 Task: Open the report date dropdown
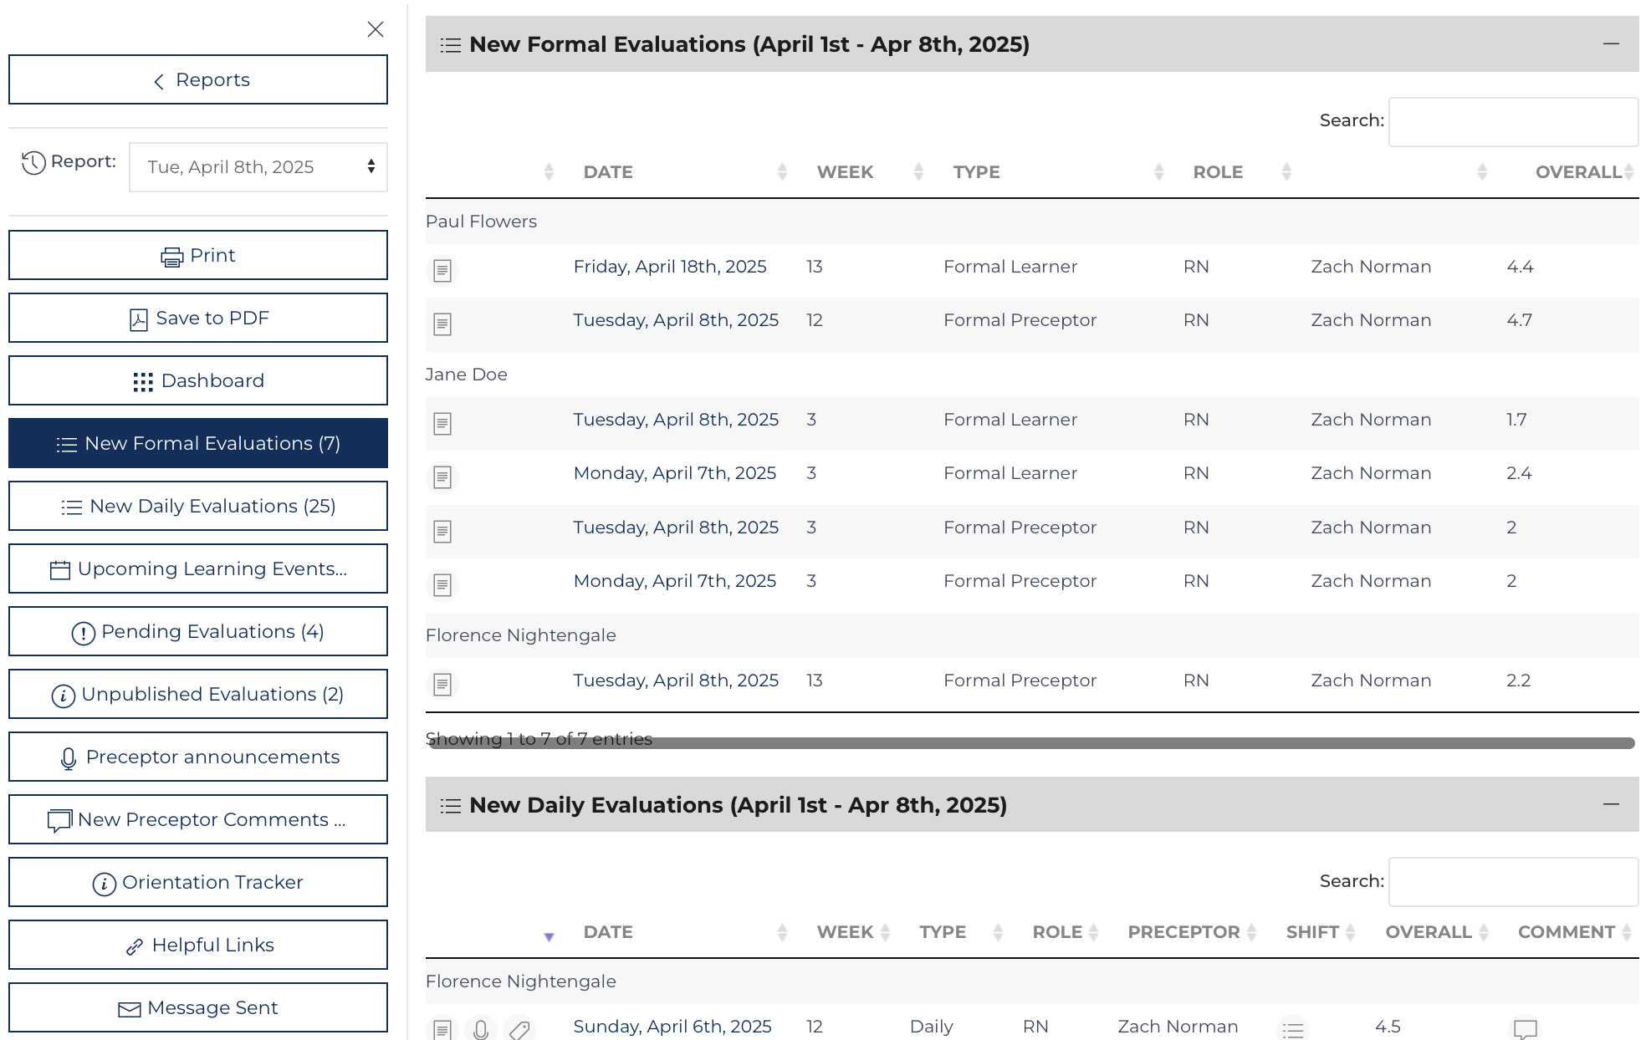click(x=258, y=167)
